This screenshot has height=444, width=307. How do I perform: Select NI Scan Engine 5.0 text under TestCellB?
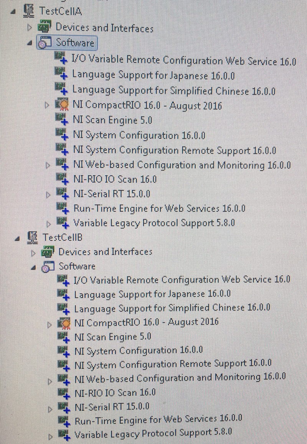pyautogui.click(x=113, y=337)
